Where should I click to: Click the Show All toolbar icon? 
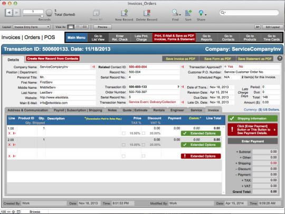pos(96,13)
